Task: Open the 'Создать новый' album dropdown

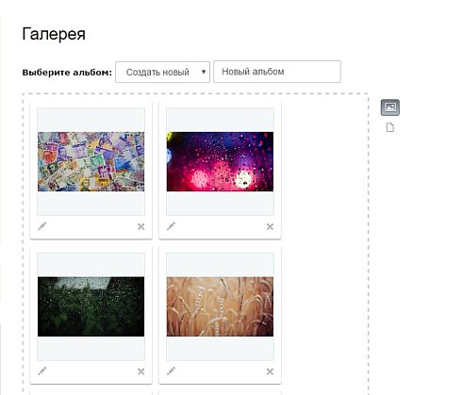Action: tap(162, 72)
